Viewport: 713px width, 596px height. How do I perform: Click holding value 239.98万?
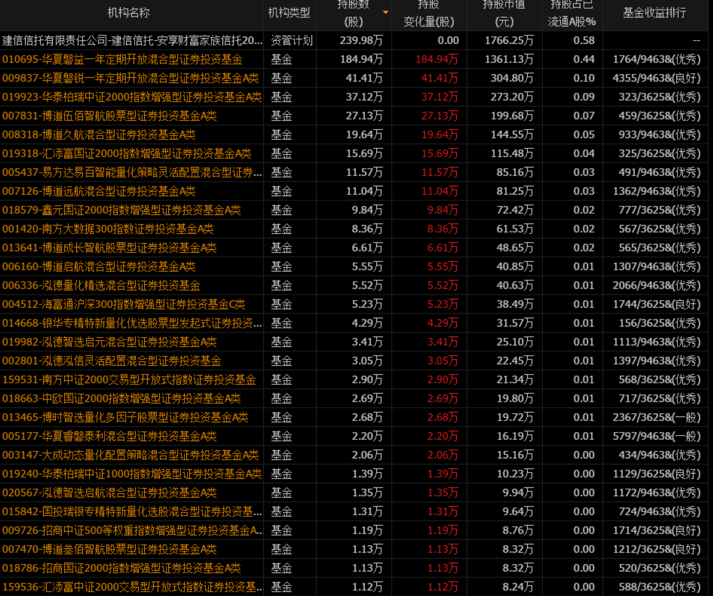[361, 41]
